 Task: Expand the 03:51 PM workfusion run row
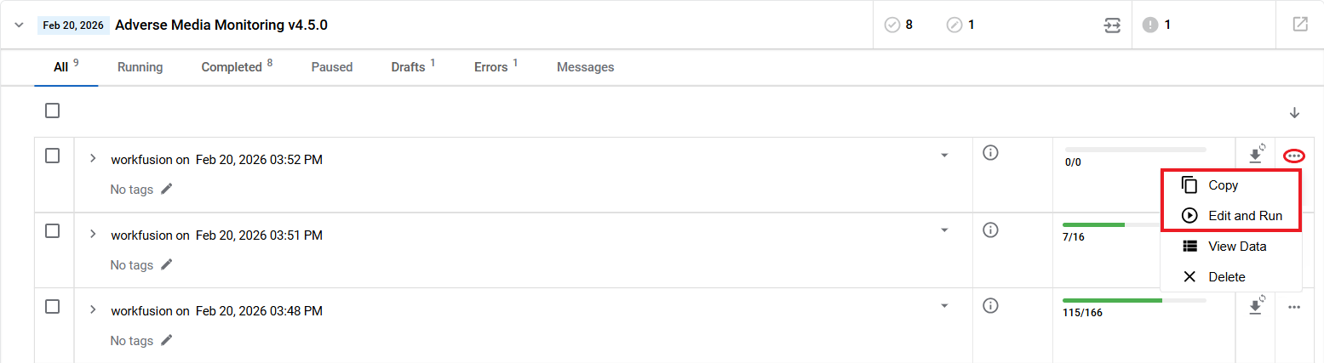pyautogui.click(x=93, y=234)
